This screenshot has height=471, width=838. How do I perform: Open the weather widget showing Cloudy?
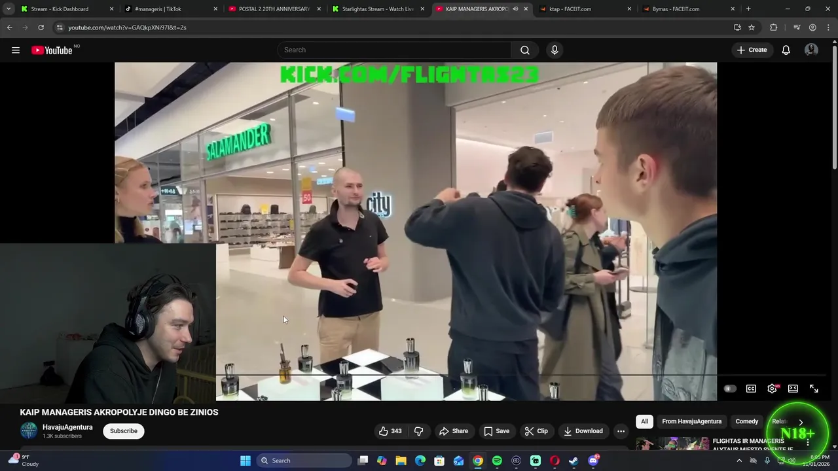[24, 461]
